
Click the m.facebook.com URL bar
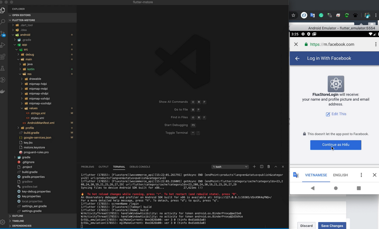point(332,44)
